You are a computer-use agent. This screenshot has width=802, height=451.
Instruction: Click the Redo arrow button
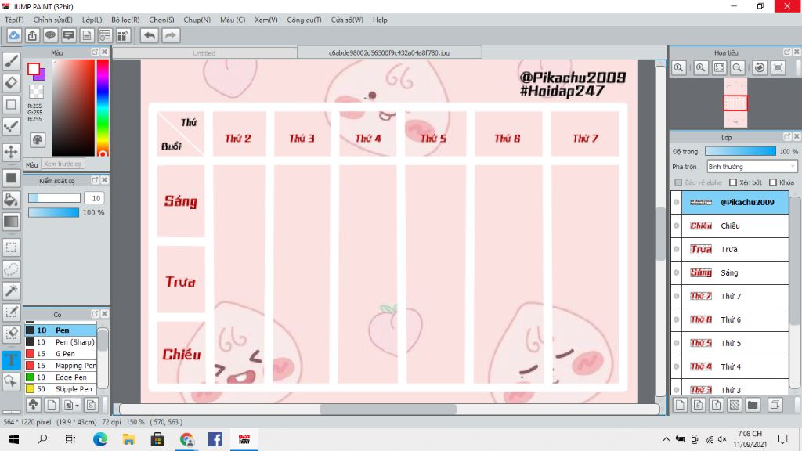coord(171,35)
